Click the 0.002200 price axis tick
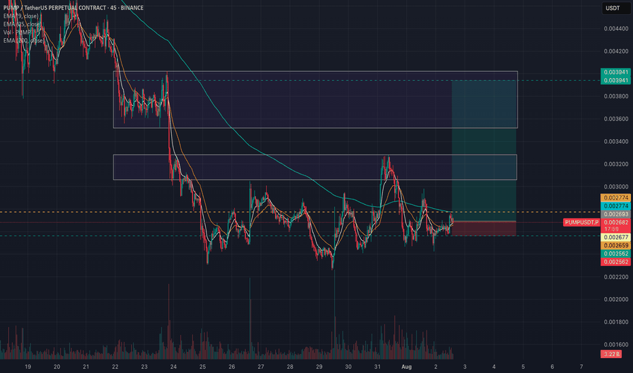 tap(616, 277)
